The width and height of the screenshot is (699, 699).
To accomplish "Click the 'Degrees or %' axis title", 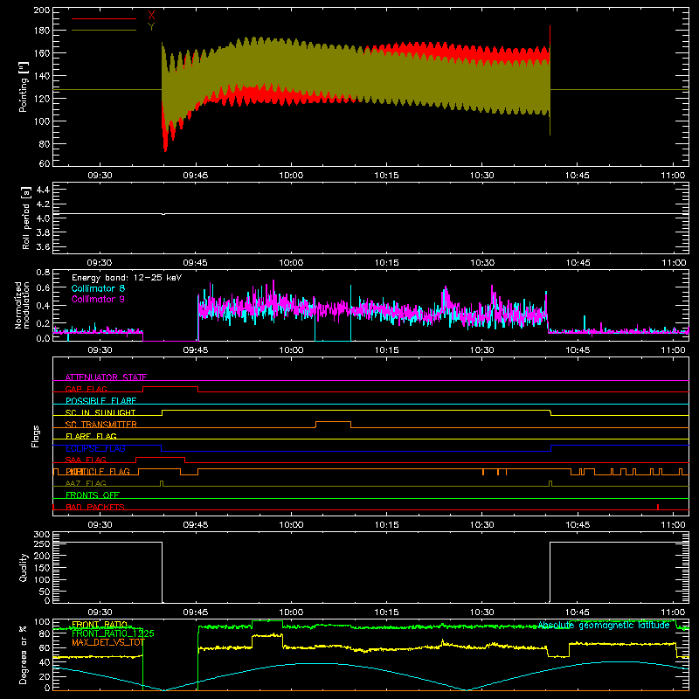I will [x=24, y=654].
